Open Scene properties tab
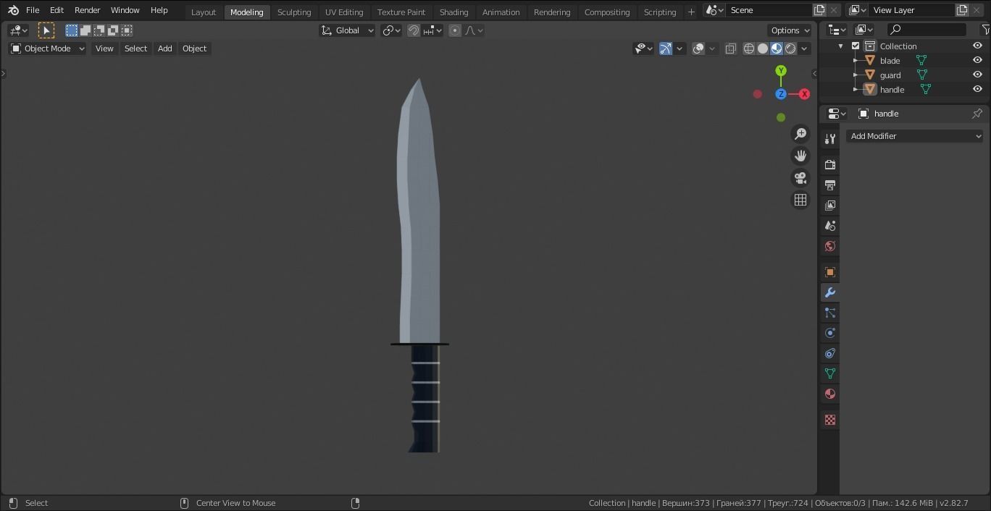Viewport: 991px width, 511px height. coord(830,226)
